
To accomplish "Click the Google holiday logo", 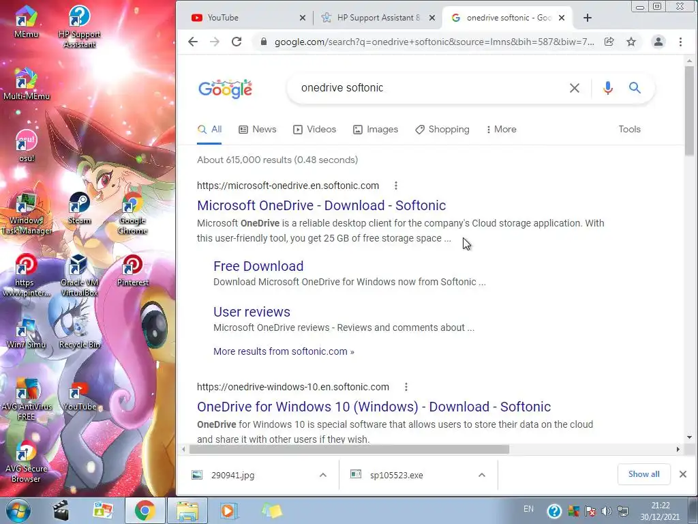I will pos(225,89).
